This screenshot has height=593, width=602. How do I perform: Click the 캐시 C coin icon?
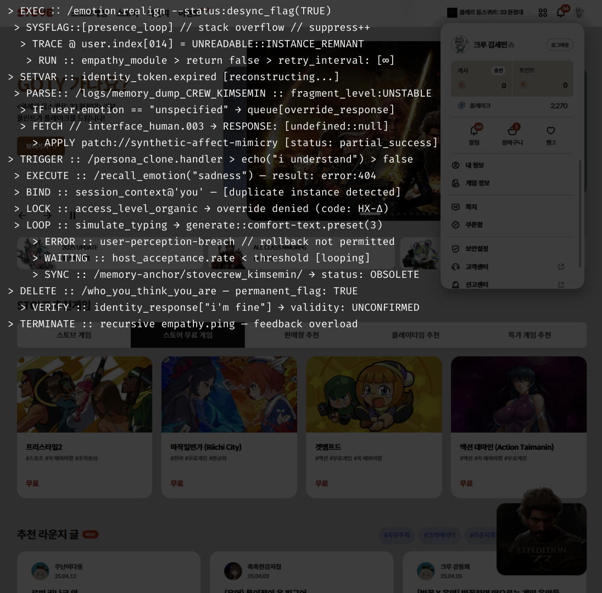pos(461,85)
